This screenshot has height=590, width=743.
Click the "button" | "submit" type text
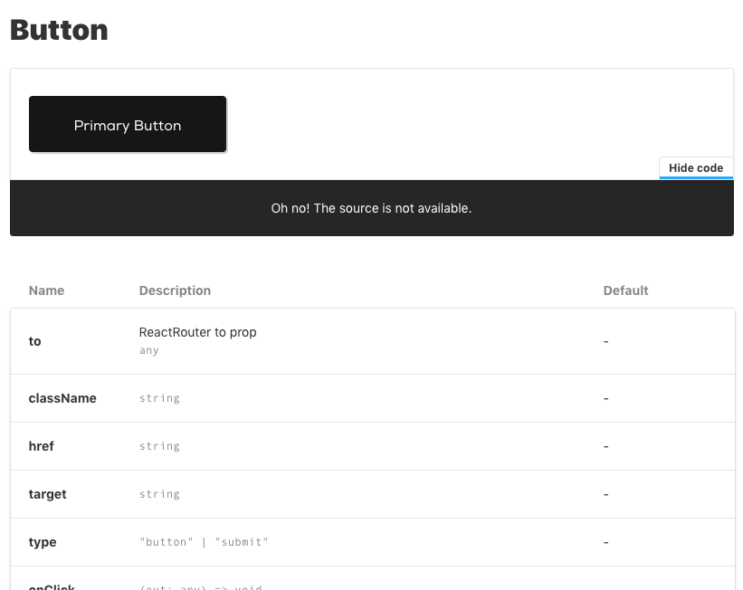205,542
